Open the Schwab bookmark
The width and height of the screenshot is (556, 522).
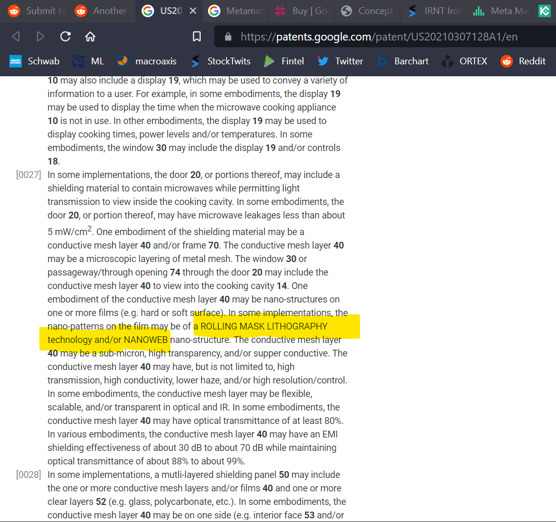click(x=34, y=61)
